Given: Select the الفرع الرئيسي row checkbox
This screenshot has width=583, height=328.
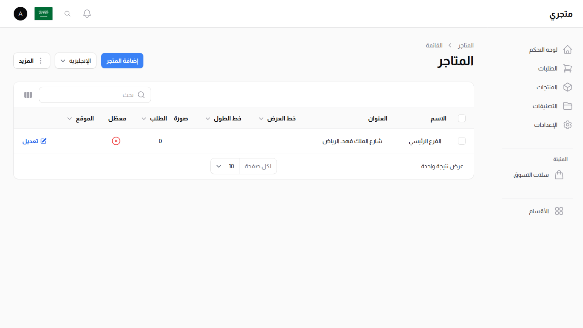Looking at the screenshot, I should (462, 141).
